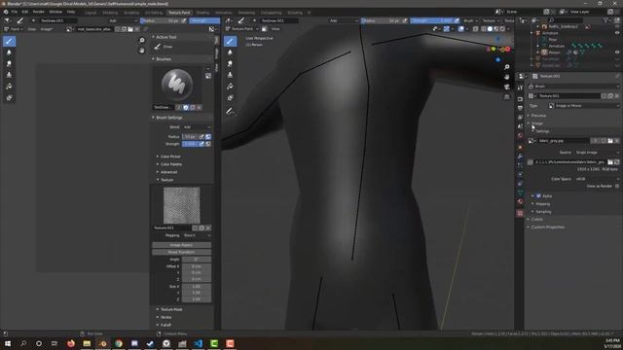Open the Blender logo menu
Viewport: 623px width, 350px height.
click(x=6, y=12)
